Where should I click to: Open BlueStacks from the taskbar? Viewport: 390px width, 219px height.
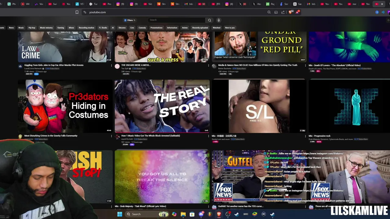[255, 214]
